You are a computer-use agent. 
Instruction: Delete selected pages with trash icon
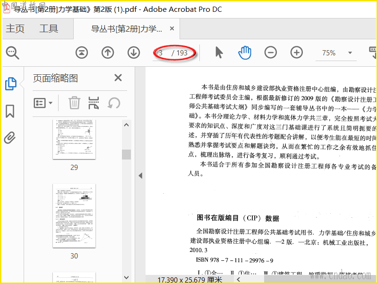[74, 103]
